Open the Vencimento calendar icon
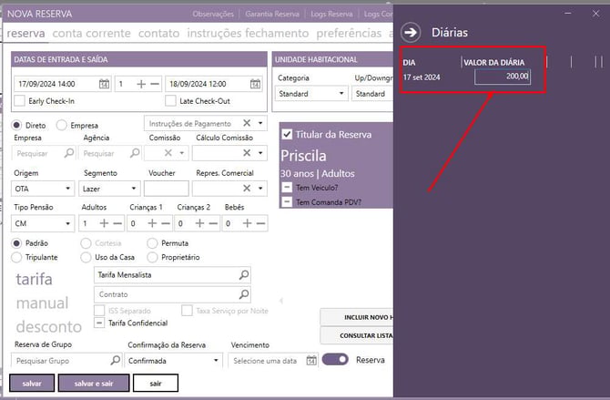This screenshot has width=610, height=400. [x=311, y=360]
